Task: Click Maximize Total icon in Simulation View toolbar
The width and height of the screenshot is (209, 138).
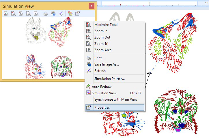Action: point(6,14)
